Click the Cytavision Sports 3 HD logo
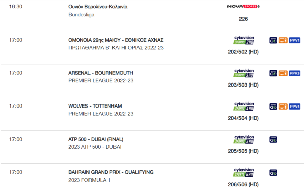Viewport: 304px width, 189px height. point(244,73)
